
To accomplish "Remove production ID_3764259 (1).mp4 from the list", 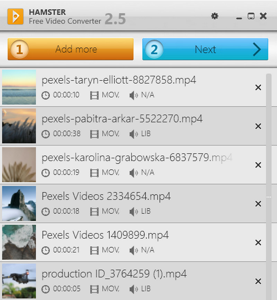I will point(258,282).
